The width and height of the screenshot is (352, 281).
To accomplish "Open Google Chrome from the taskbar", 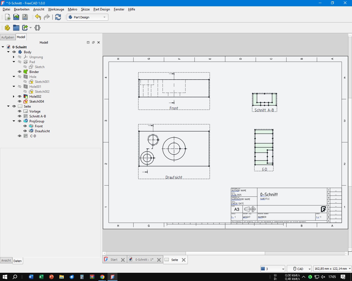I will tap(102, 277).
